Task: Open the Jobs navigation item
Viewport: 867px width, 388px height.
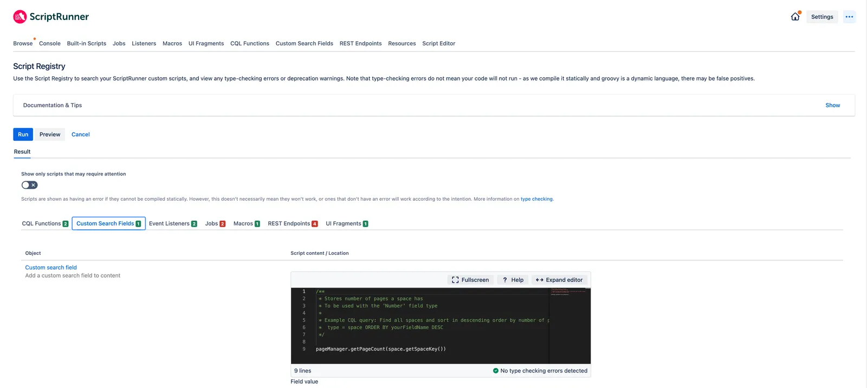Action: [x=119, y=43]
